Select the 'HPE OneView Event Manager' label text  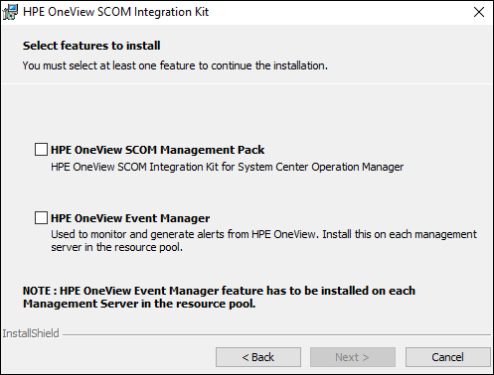130,218
